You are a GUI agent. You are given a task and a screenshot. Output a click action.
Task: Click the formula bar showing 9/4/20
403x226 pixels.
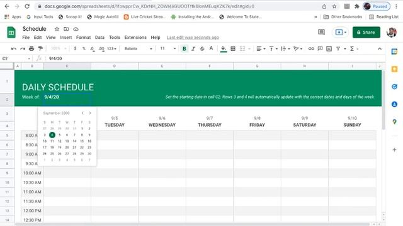[216, 58]
